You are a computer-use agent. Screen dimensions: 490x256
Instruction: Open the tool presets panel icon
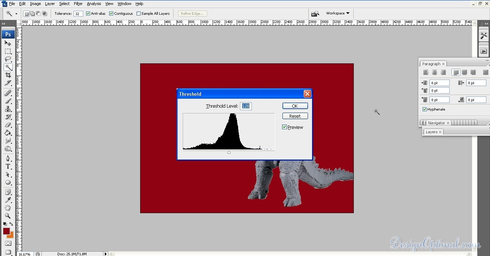[x=484, y=36]
